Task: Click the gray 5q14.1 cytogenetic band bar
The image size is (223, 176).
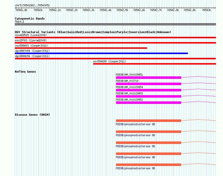Action: tap(115, 24)
